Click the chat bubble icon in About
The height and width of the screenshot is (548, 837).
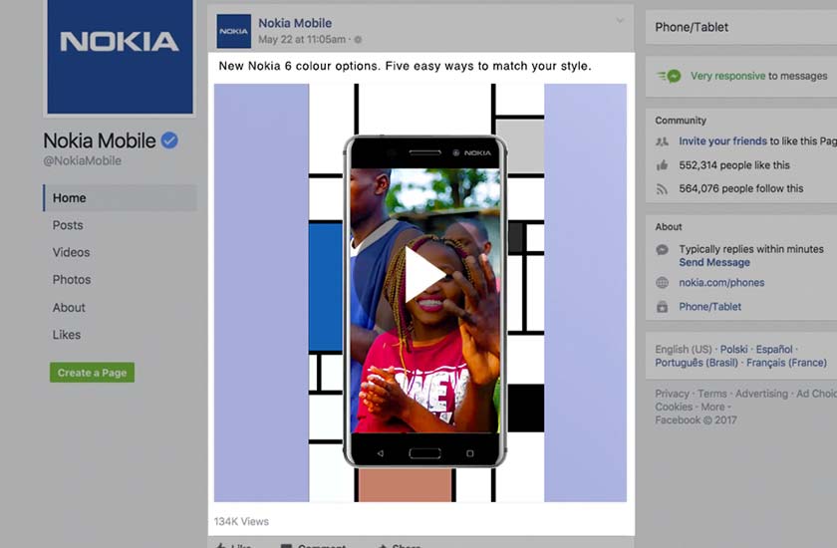tap(662, 249)
